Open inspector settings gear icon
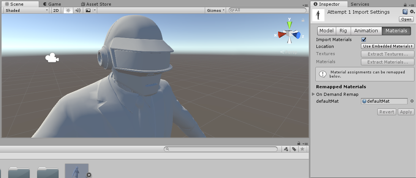Image resolution: width=416 pixels, height=178 pixels. click(x=412, y=12)
